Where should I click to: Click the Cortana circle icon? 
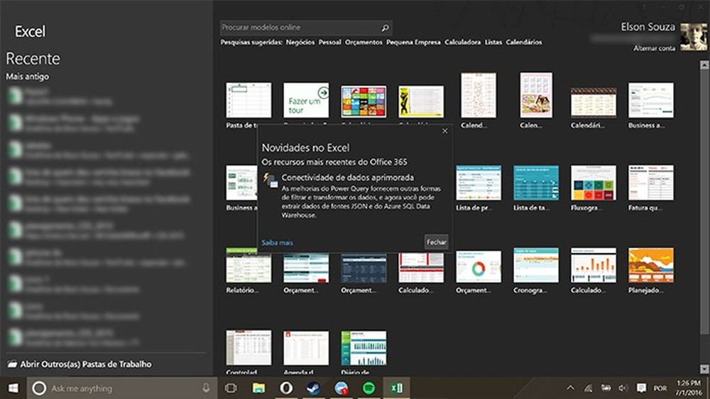point(39,388)
